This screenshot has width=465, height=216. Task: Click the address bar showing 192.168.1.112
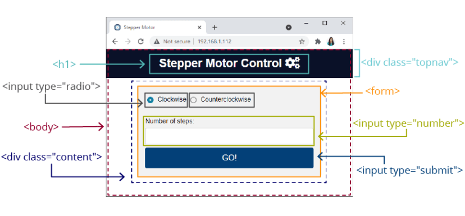215,42
